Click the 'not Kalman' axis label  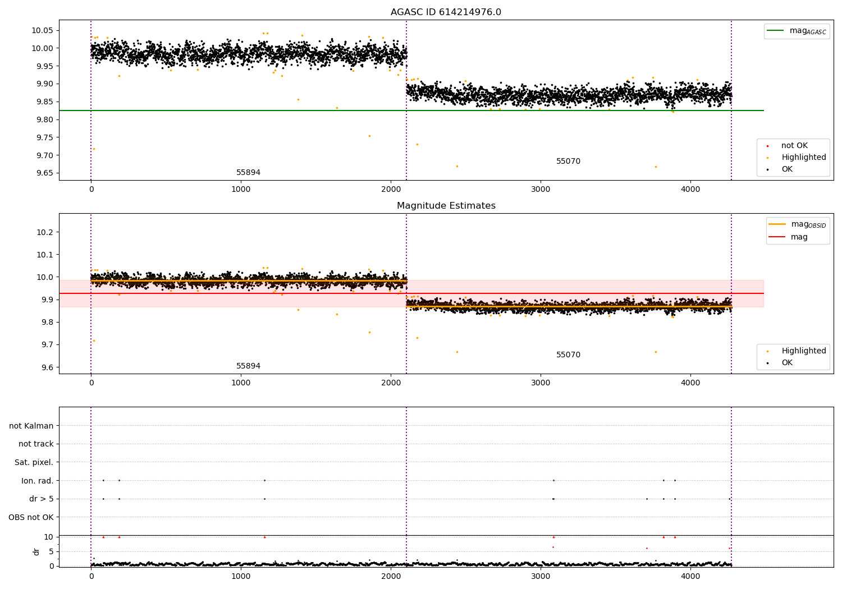point(31,426)
